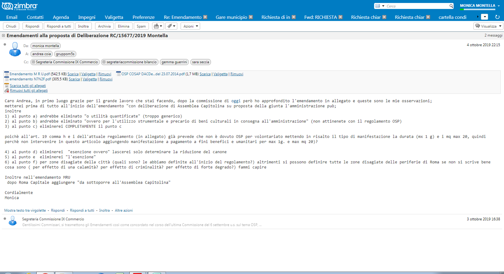Click the Cerca search field
Screen dimensions: 504x274
417,6
